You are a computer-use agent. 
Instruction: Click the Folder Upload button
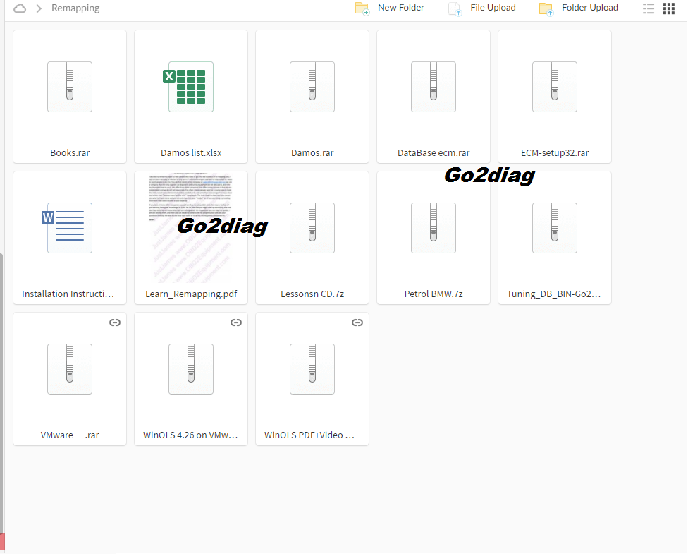(579, 8)
